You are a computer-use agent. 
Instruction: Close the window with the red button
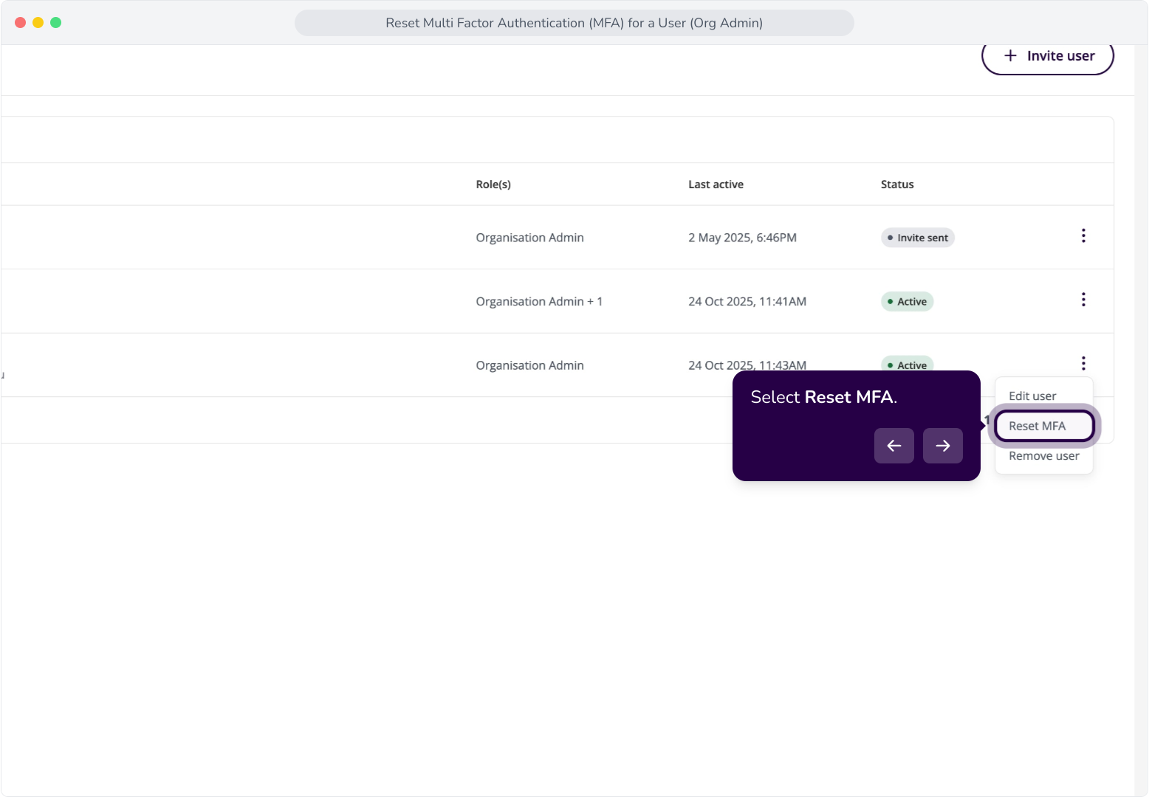pos(21,23)
